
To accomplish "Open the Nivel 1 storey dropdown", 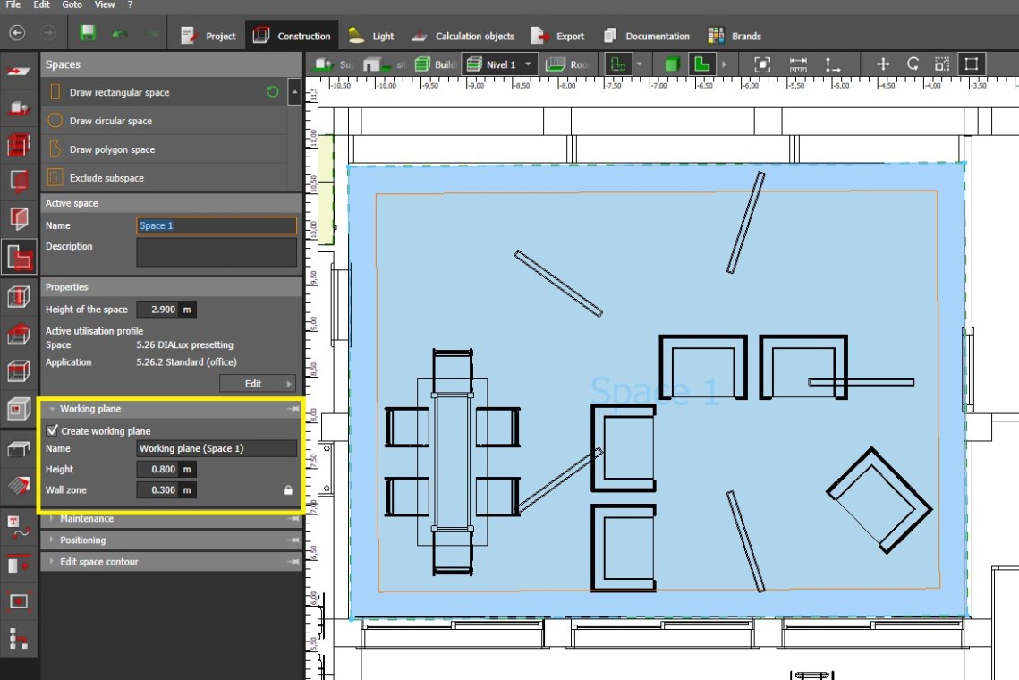I will pyautogui.click(x=528, y=64).
